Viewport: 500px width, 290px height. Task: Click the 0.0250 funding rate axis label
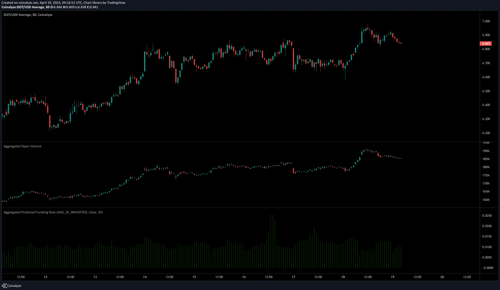pyautogui.click(x=487, y=216)
